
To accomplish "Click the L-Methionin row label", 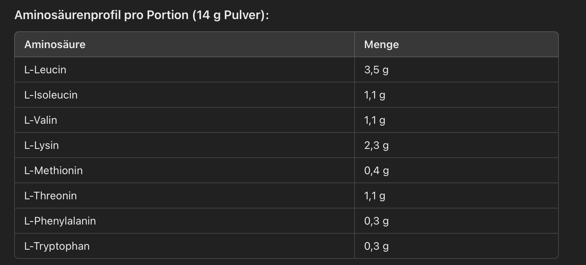I will click(x=54, y=170).
